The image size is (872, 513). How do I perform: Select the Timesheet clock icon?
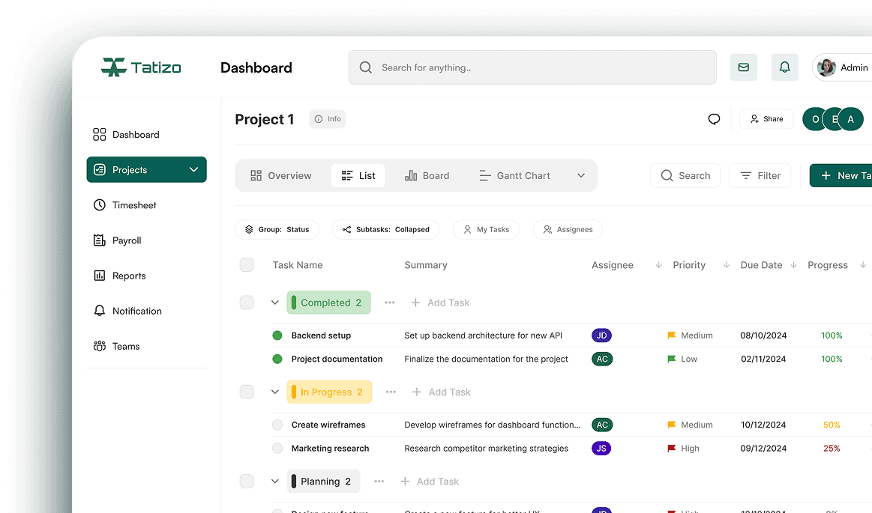(99, 204)
